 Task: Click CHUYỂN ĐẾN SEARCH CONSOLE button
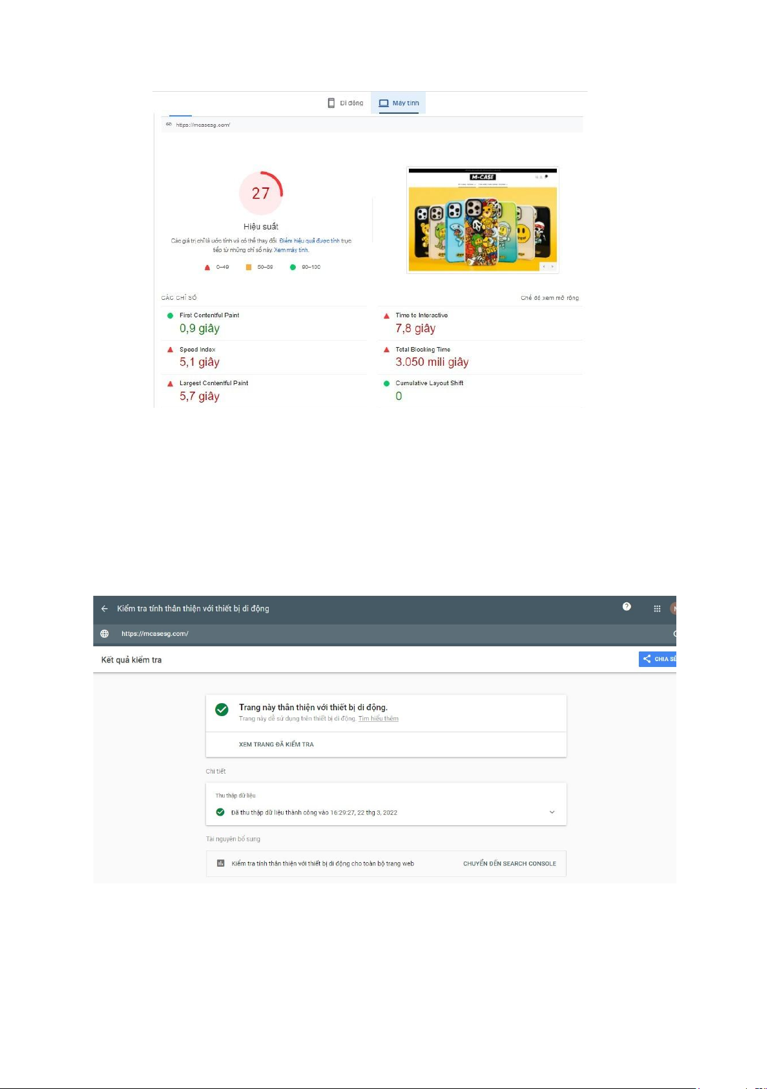pyautogui.click(x=510, y=863)
